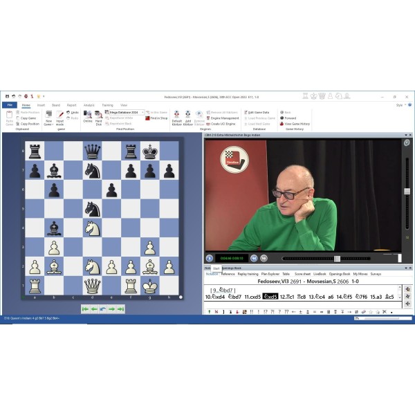Open the New Game dropdown

(x=48, y=118)
